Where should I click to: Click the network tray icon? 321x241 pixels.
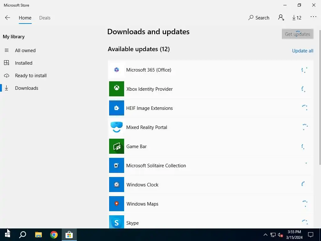[273, 235]
